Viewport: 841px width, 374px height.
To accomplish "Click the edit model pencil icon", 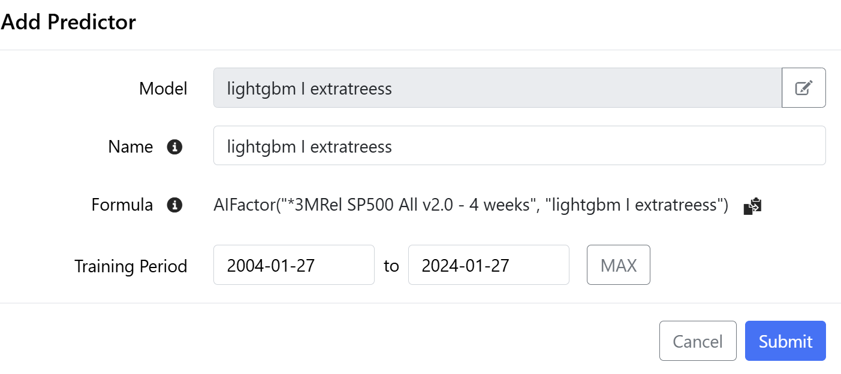I will coord(803,88).
